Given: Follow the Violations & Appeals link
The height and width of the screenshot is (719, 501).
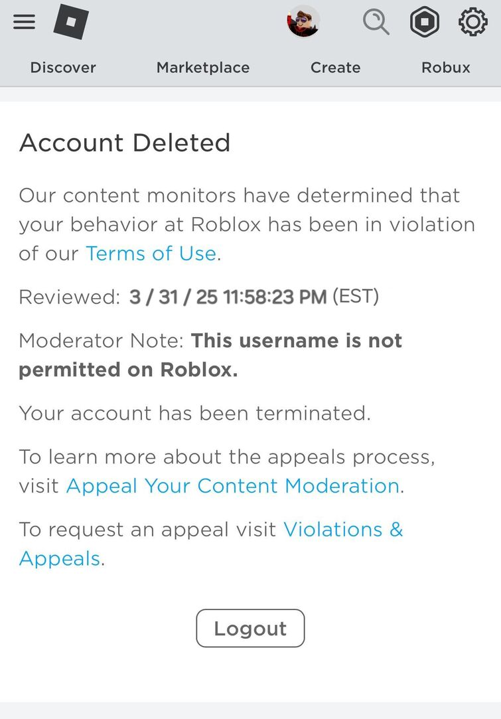Looking at the screenshot, I should coord(342,530).
